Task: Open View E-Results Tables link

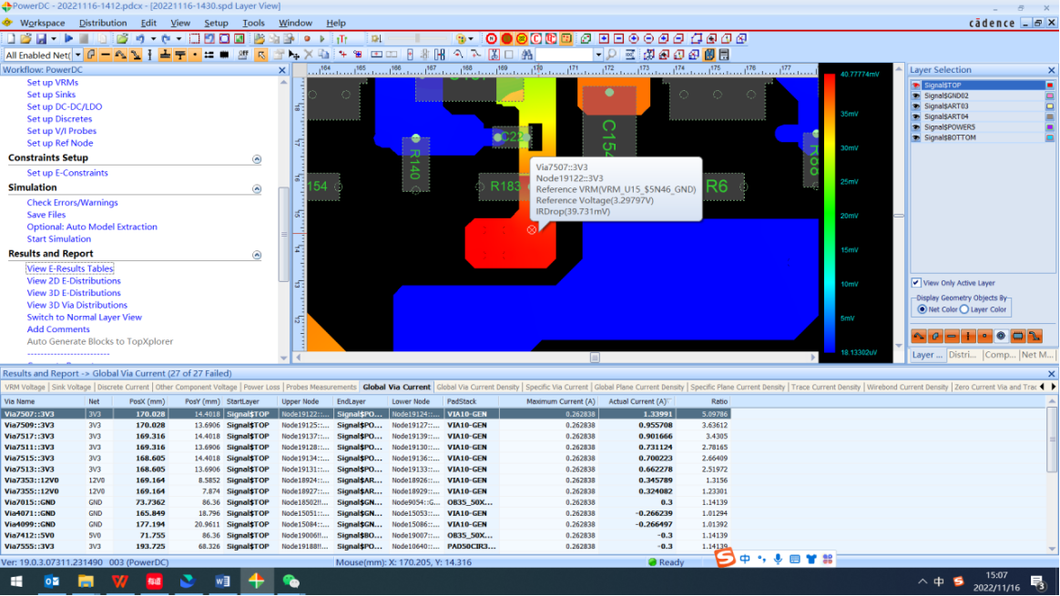Action: pyautogui.click(x=69, y=269)
